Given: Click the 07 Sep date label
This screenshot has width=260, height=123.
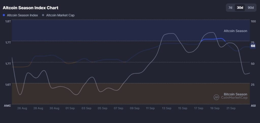Looking at the screenshot, I should (x=118, y=108).
